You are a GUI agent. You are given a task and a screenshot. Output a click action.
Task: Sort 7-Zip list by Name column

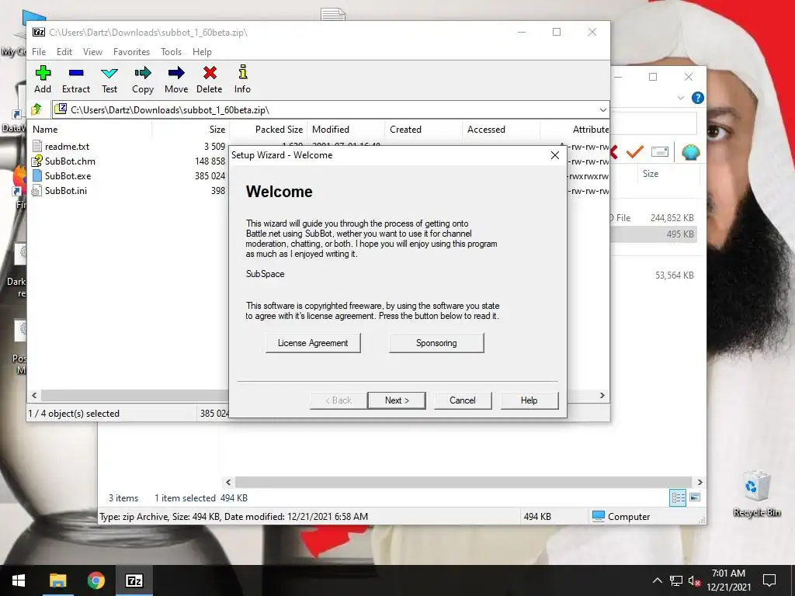click(90, 130)
